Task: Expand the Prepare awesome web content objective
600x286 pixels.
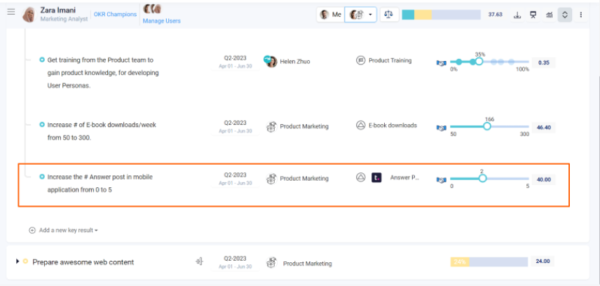Action: coord(18,261)
